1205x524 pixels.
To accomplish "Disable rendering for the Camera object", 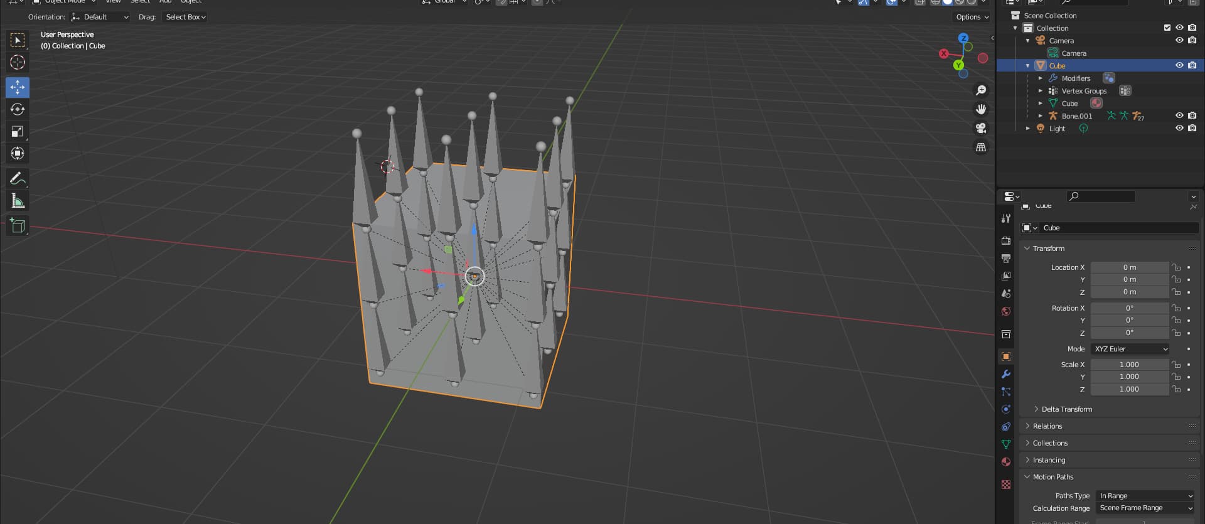I will 1192,40.
